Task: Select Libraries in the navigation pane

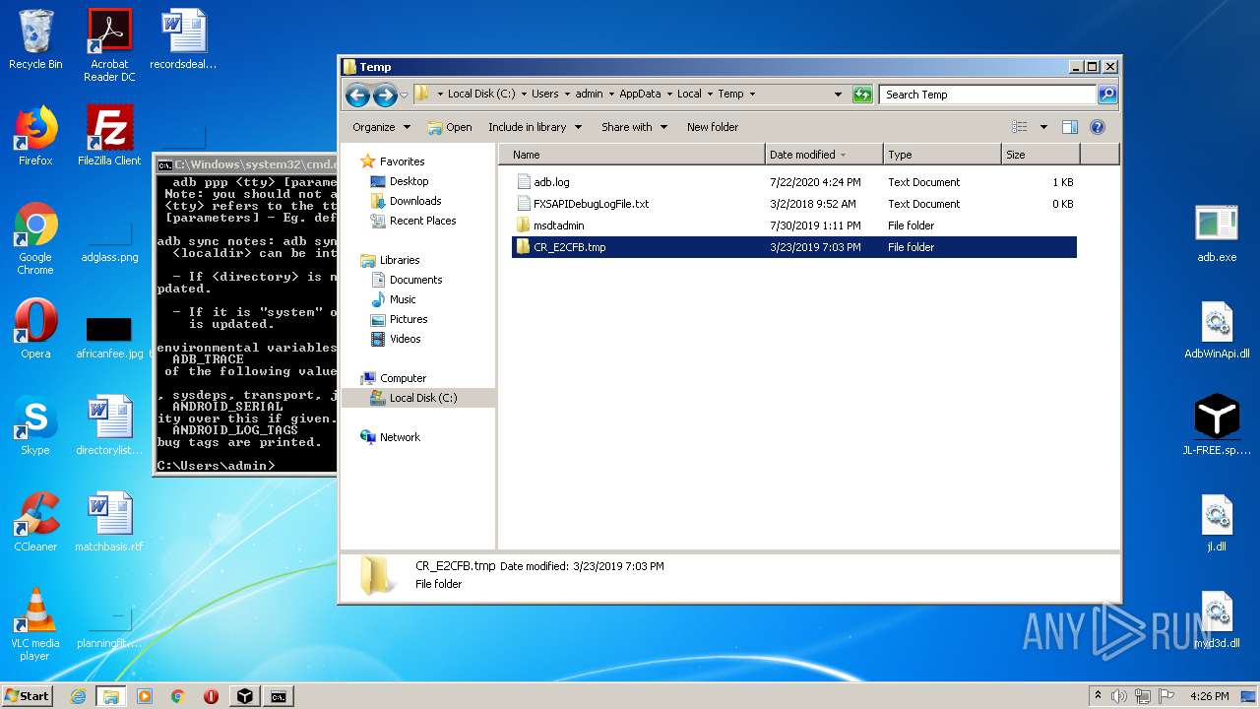Action: tap(400, 260)
